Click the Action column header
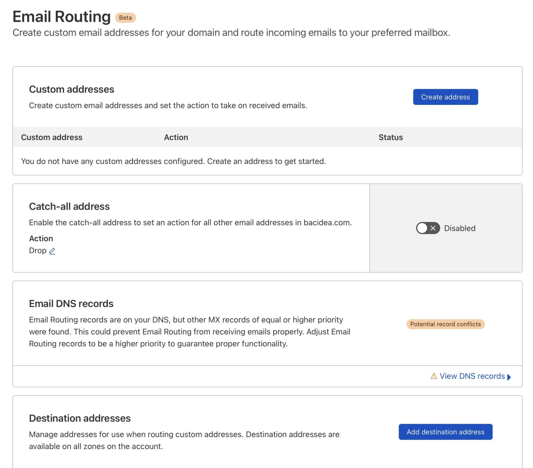This screenshot has height=468, width=533. coord(176,137)
